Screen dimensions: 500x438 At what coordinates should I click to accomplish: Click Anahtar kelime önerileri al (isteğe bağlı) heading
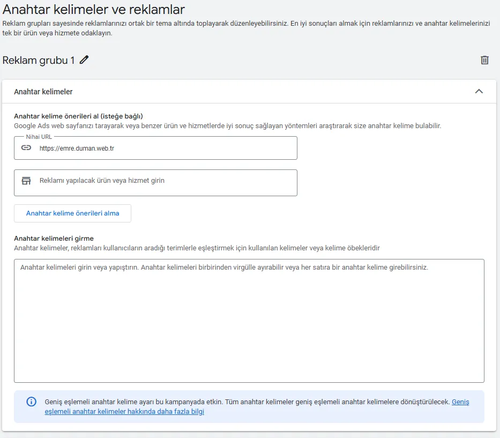pos(78,116)
